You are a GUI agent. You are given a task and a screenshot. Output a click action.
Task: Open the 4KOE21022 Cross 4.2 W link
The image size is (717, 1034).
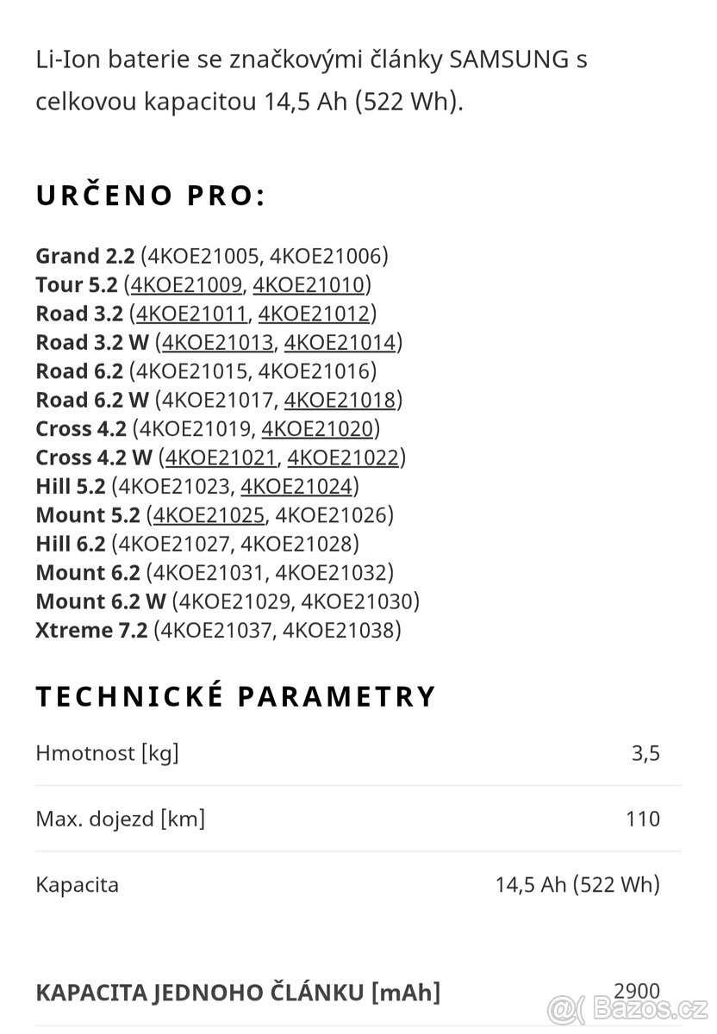point(343,458)
